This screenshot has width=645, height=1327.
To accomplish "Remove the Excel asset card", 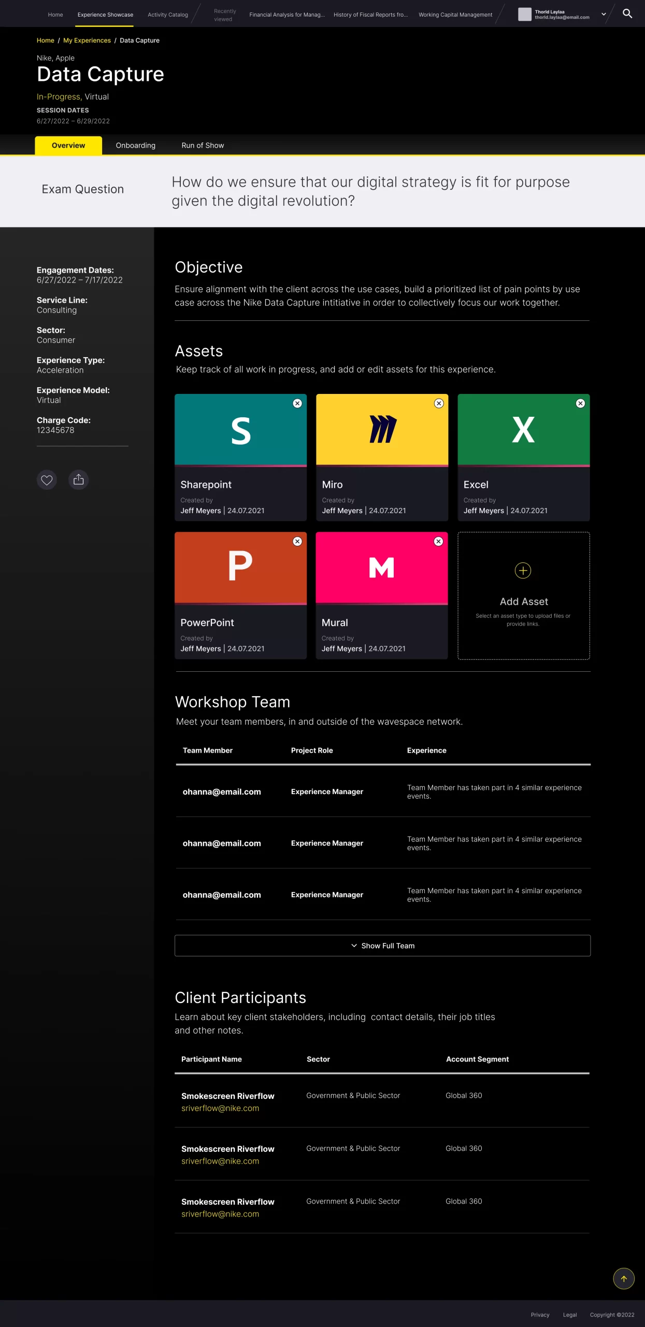I will [x=580, y=403].
